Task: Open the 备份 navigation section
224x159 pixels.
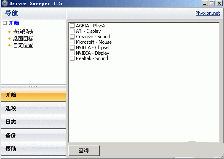Action: pos(33,135)
